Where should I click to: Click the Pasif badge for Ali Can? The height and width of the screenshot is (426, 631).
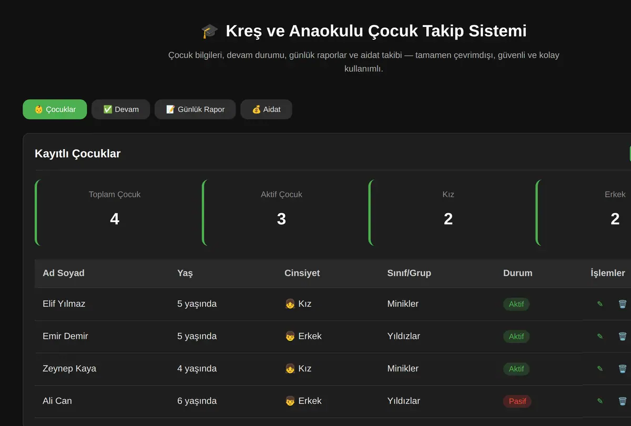[517, 401]
